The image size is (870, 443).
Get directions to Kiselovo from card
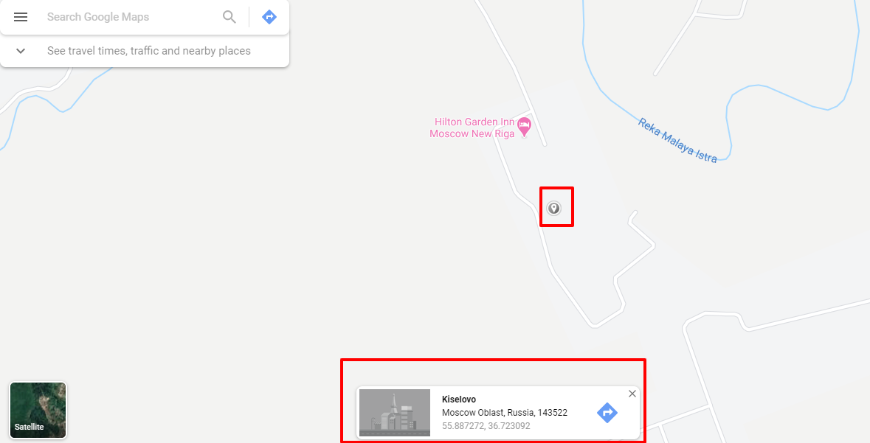click(x=607, y=413)
